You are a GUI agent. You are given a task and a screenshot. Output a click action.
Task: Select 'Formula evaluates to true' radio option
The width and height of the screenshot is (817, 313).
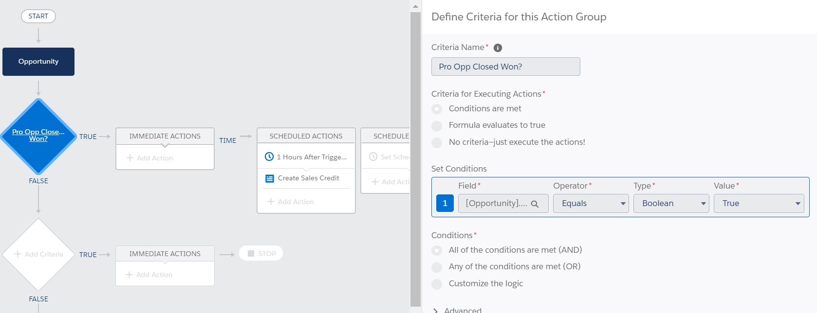coord(437,125)
